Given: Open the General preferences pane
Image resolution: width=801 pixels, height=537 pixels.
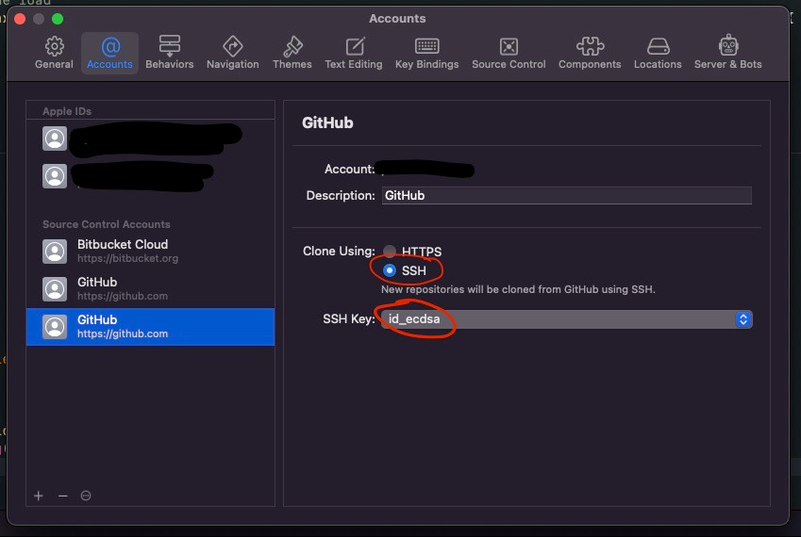Looking at the screenshot, I should pos(54,53).
